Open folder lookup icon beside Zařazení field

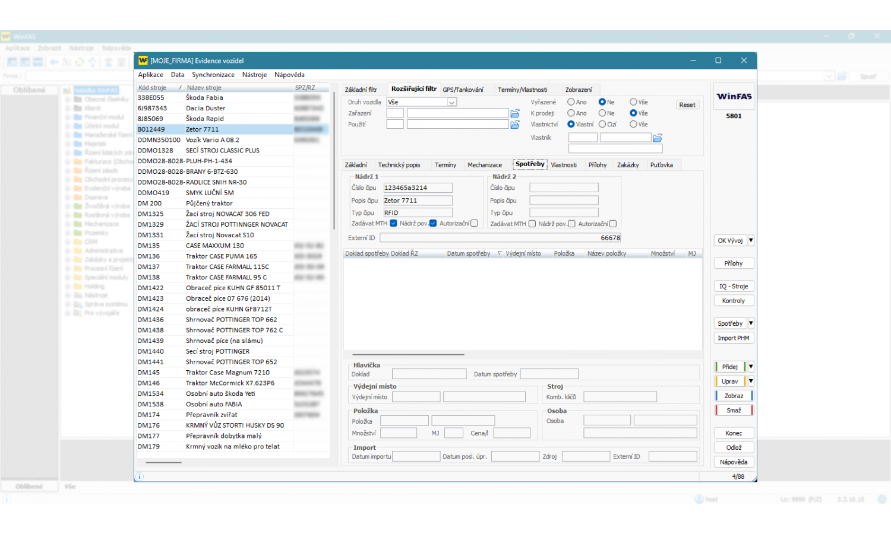pyautogui.click(x=515, y=113)
